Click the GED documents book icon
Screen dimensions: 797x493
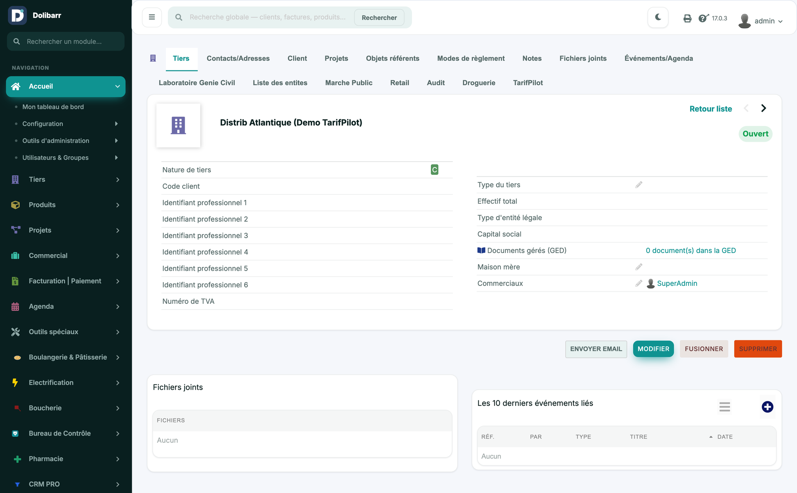tap(481, 250)
